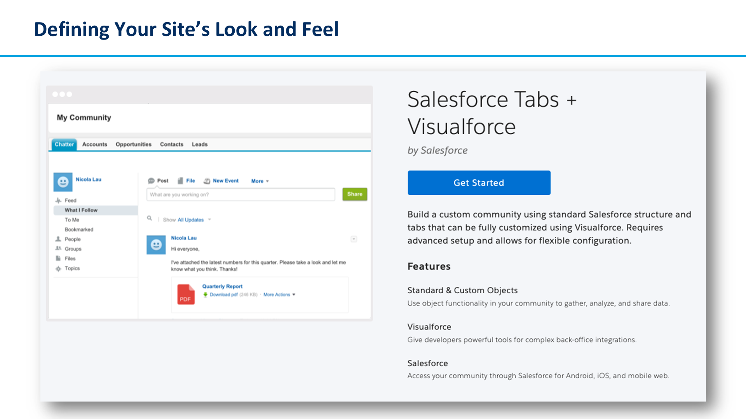Expand the More publisher dropdown
The width and height of the screenshot is (746, 419).
click(x=260, y=181)
